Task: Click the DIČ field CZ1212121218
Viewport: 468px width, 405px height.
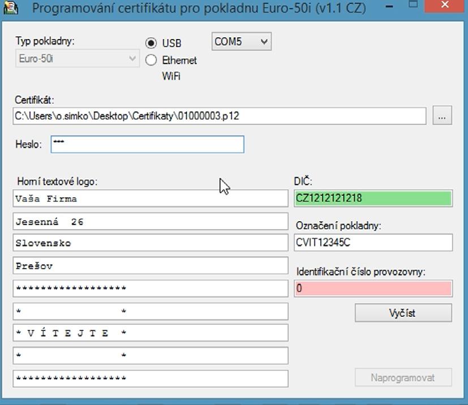Action: [373, 199]
